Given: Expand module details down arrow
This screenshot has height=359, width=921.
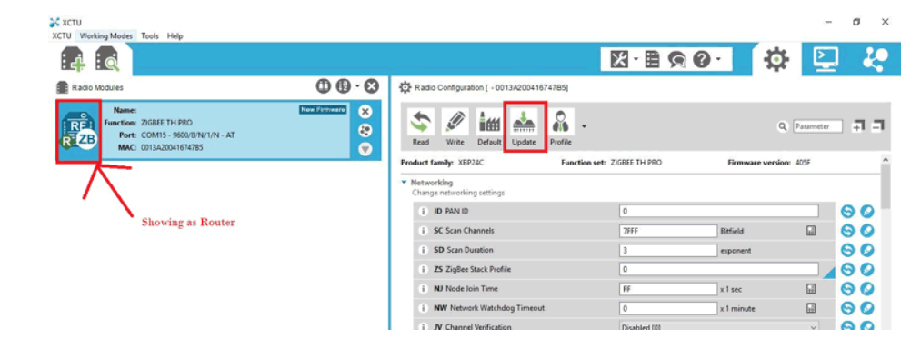Looking at the screenshot, I should point(365,149).
